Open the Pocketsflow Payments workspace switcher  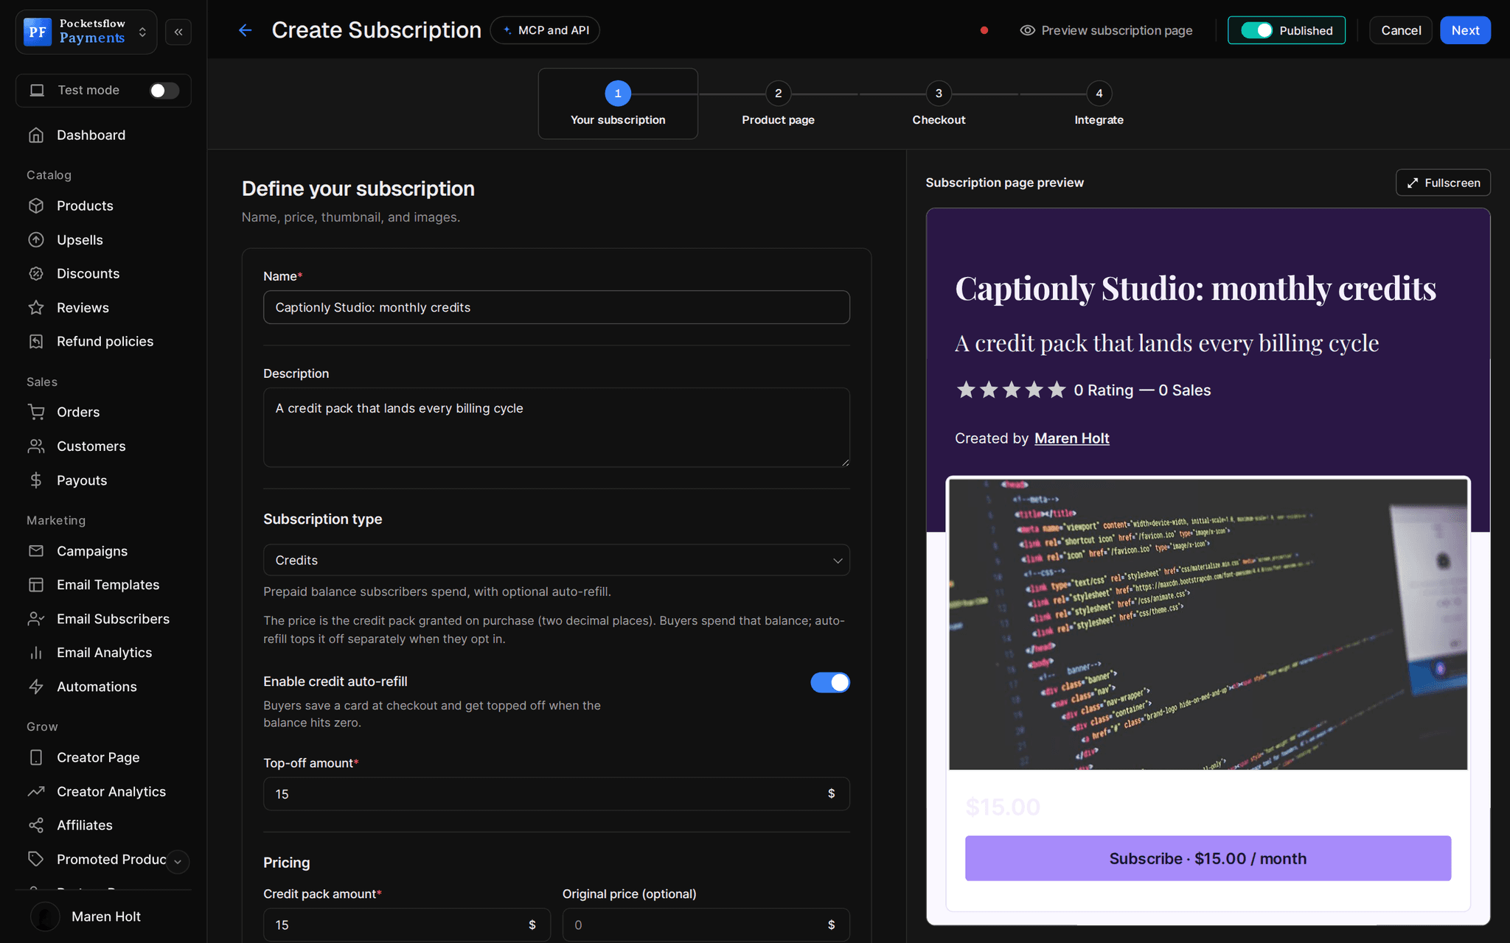[86, 32]
